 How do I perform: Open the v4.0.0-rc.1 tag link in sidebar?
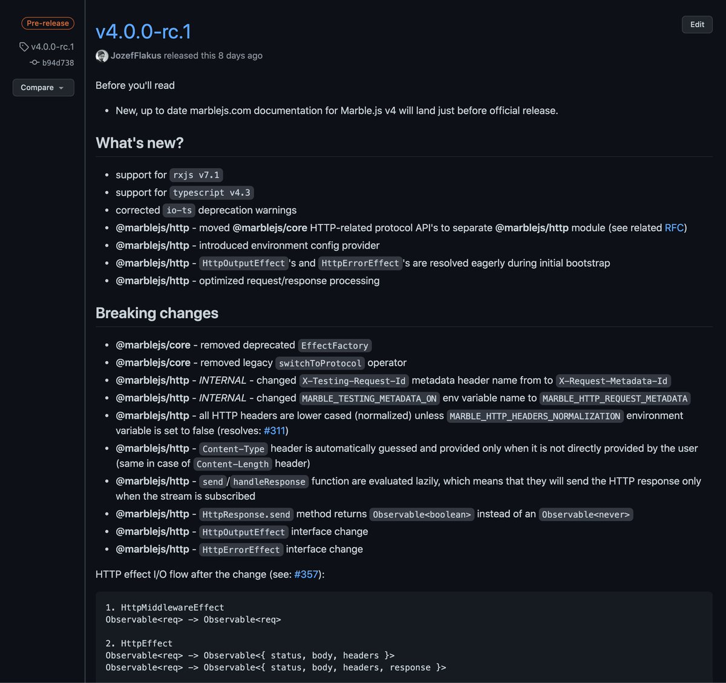53,47
